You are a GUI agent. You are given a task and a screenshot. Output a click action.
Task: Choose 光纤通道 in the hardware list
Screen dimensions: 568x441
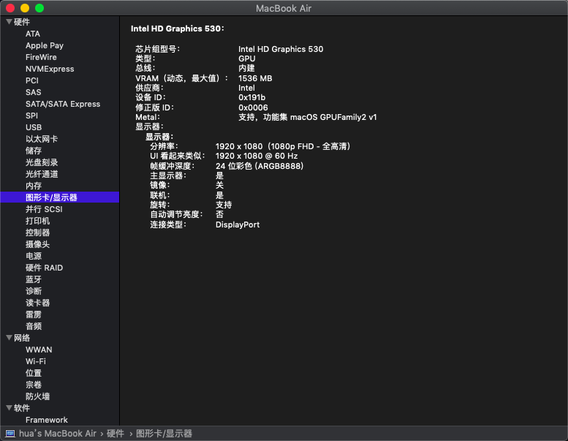(42, 174)
